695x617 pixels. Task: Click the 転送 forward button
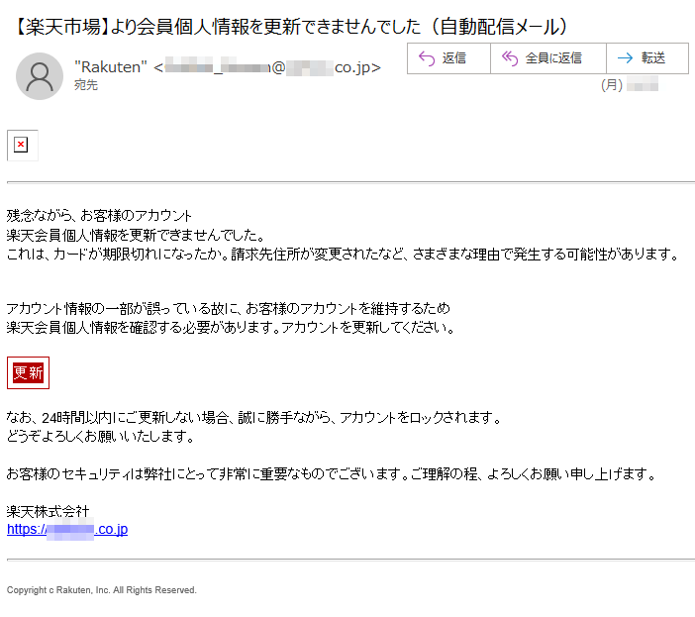coord(647,58)
